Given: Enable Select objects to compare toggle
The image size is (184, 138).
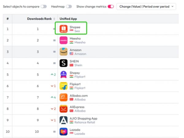Looking at the screenshot, I should [x=44, y=6].
